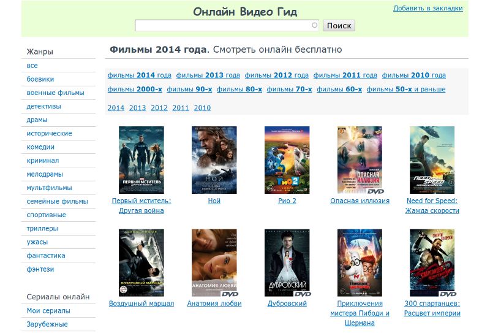The height and width of the screenshot is (333, 490).
Task: Open фильмы 2012 года link
Action: tap(277, 75)
